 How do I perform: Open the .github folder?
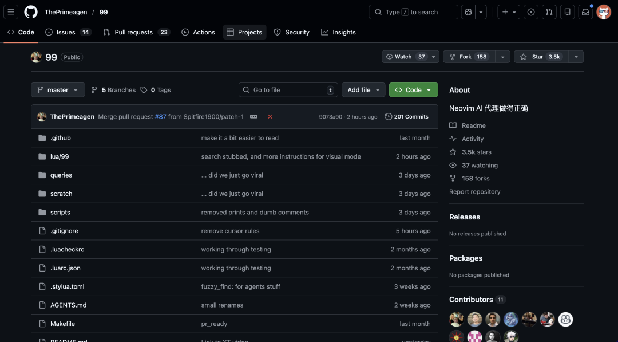pyautogui.click(x=60, y=138)
